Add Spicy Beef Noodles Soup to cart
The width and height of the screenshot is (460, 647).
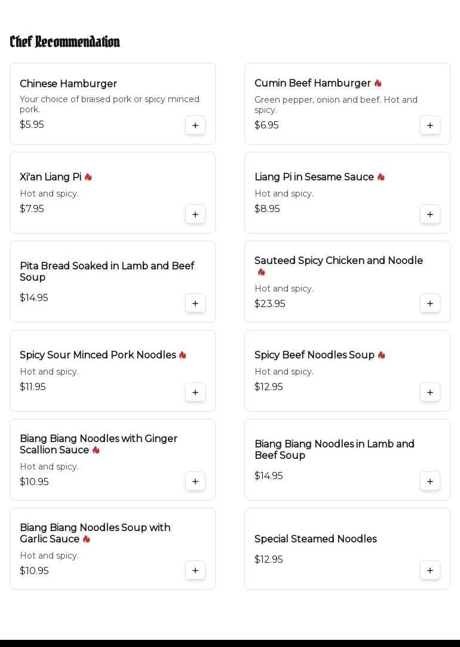coord(430,393)
